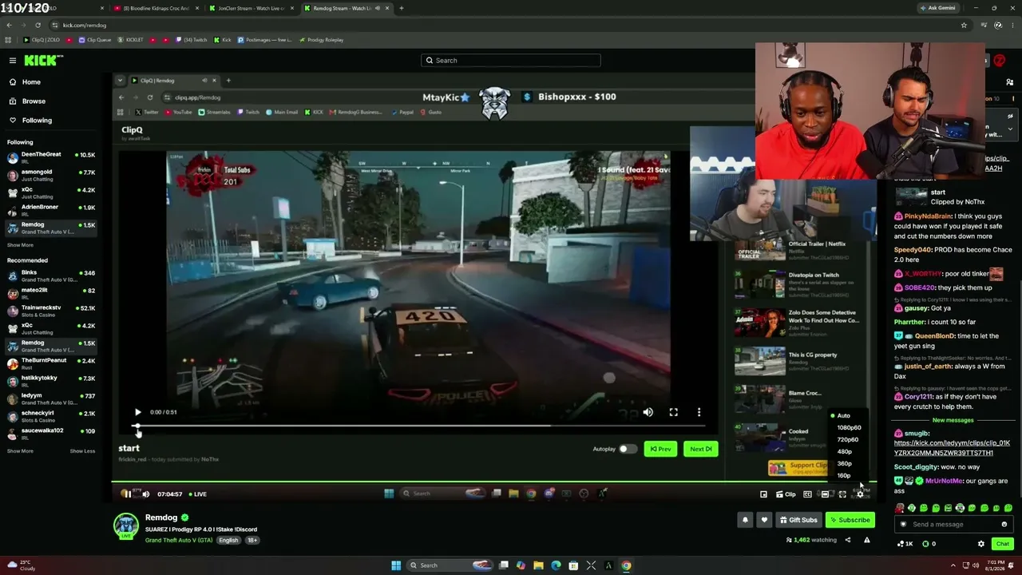
Task: Click the Ask Gemini button
Action: [x=937, y=8]
